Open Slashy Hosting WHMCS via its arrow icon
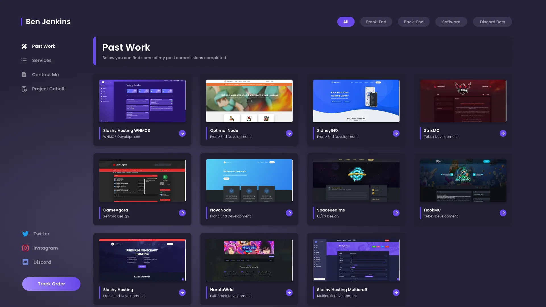This screenshot has height=307, width=546. point(182,133)
